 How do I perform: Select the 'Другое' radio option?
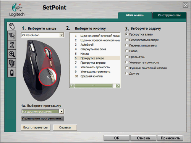(x=126, y=74)
